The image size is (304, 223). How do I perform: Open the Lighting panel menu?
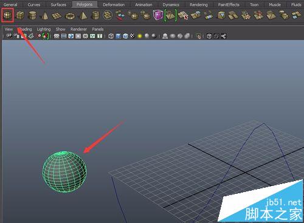point(44,29)
